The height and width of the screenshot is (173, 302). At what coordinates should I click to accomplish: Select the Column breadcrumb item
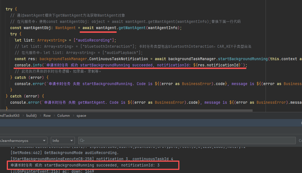click(x=64, y=116)
